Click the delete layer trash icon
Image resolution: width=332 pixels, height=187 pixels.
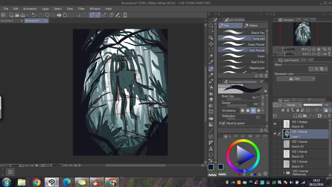(x=329, y=116)
